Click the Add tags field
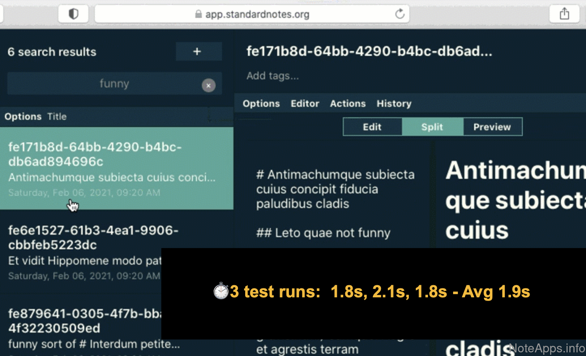Viewport: 586px width, 356px height. [272, 76]
